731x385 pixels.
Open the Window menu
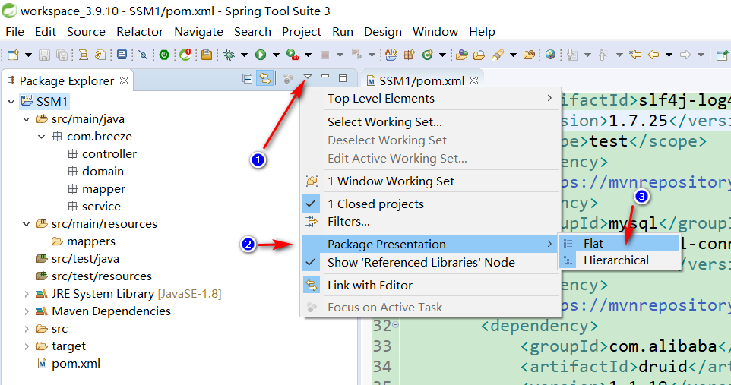click(x=435, y=32)
